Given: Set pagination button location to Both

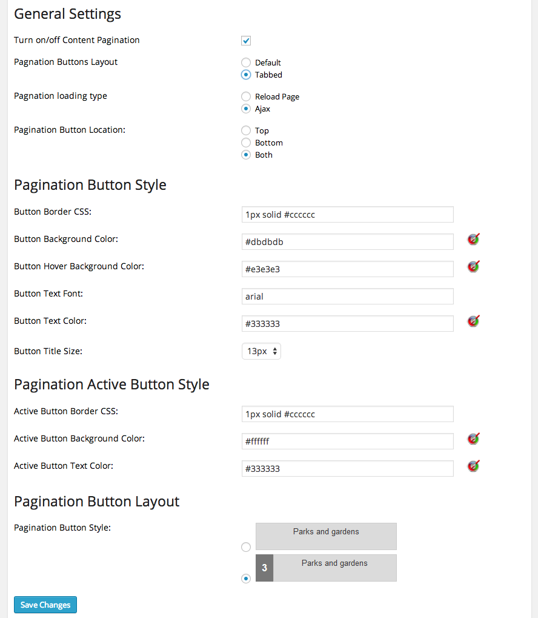Looking at the screenshot, I should 246,155.
